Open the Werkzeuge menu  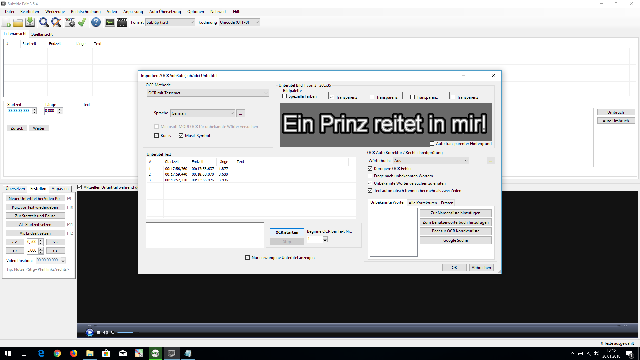[x=55, y=12]
